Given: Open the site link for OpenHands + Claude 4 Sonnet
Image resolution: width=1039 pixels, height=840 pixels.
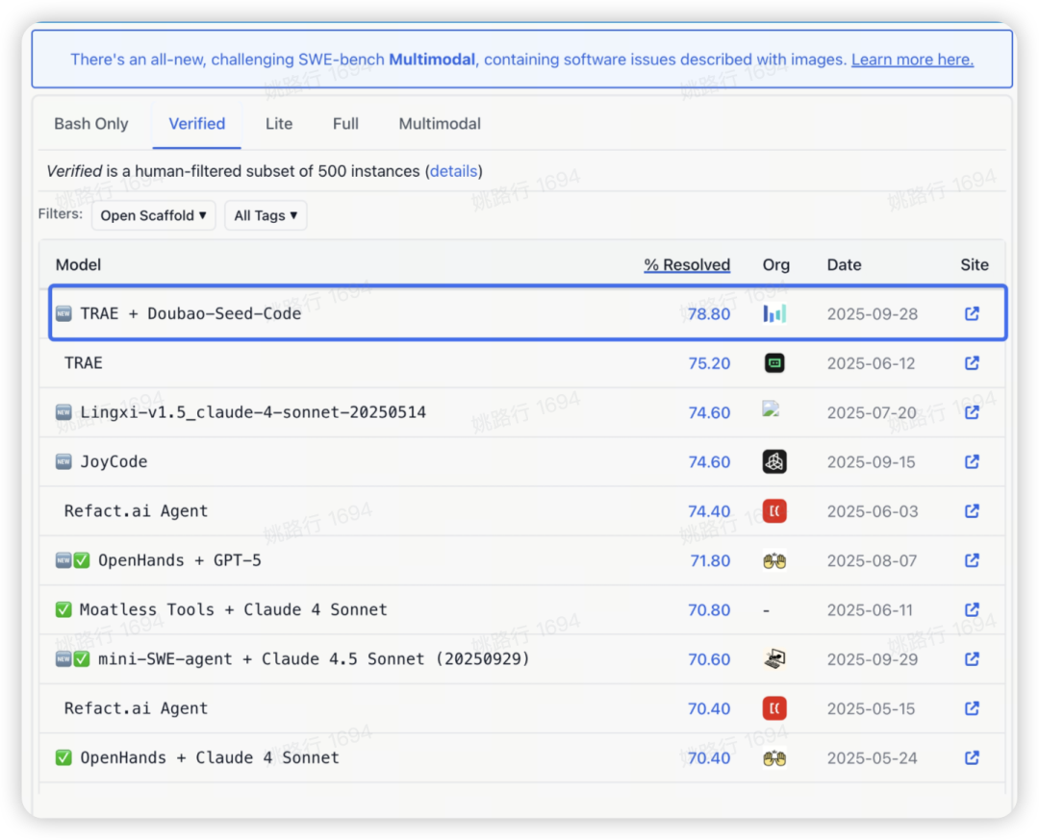Looking at the screenshot, I should (x=972, y=757).
